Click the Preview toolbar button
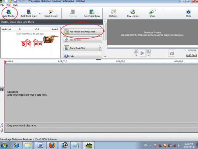Image resolution: width=198 pixels, height=149 pixels. (x=72, y=14)
